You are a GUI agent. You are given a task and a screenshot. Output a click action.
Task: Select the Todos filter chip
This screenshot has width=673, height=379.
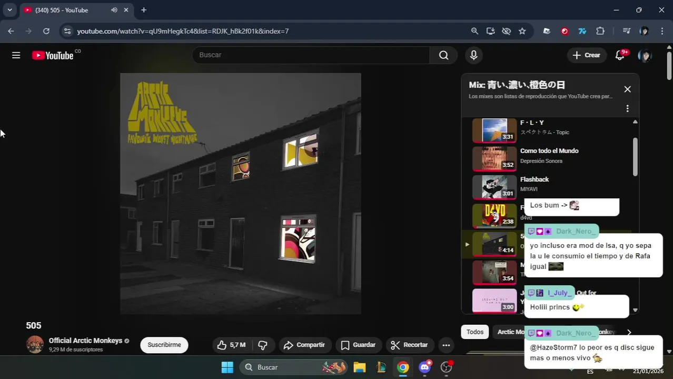(474, 332)
